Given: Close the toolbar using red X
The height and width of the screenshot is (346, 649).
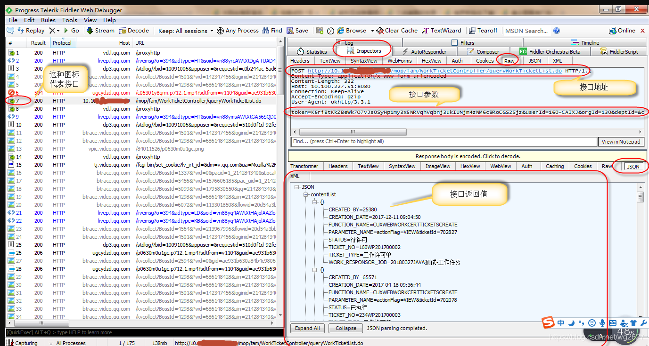Looking at the screenshot, I should click(x=643, y=31).
